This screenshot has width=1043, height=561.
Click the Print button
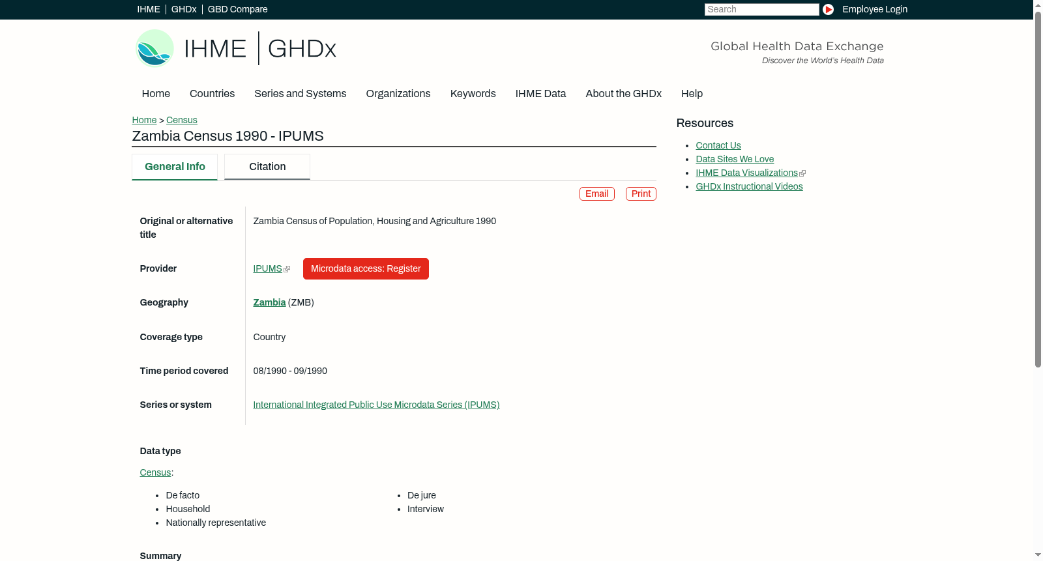point(641,194)
